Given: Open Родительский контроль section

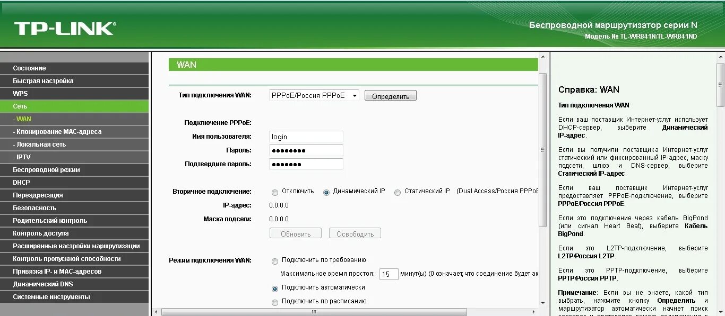Looking at the screenshot, I should pyautogui.click(x=74, y=221).
